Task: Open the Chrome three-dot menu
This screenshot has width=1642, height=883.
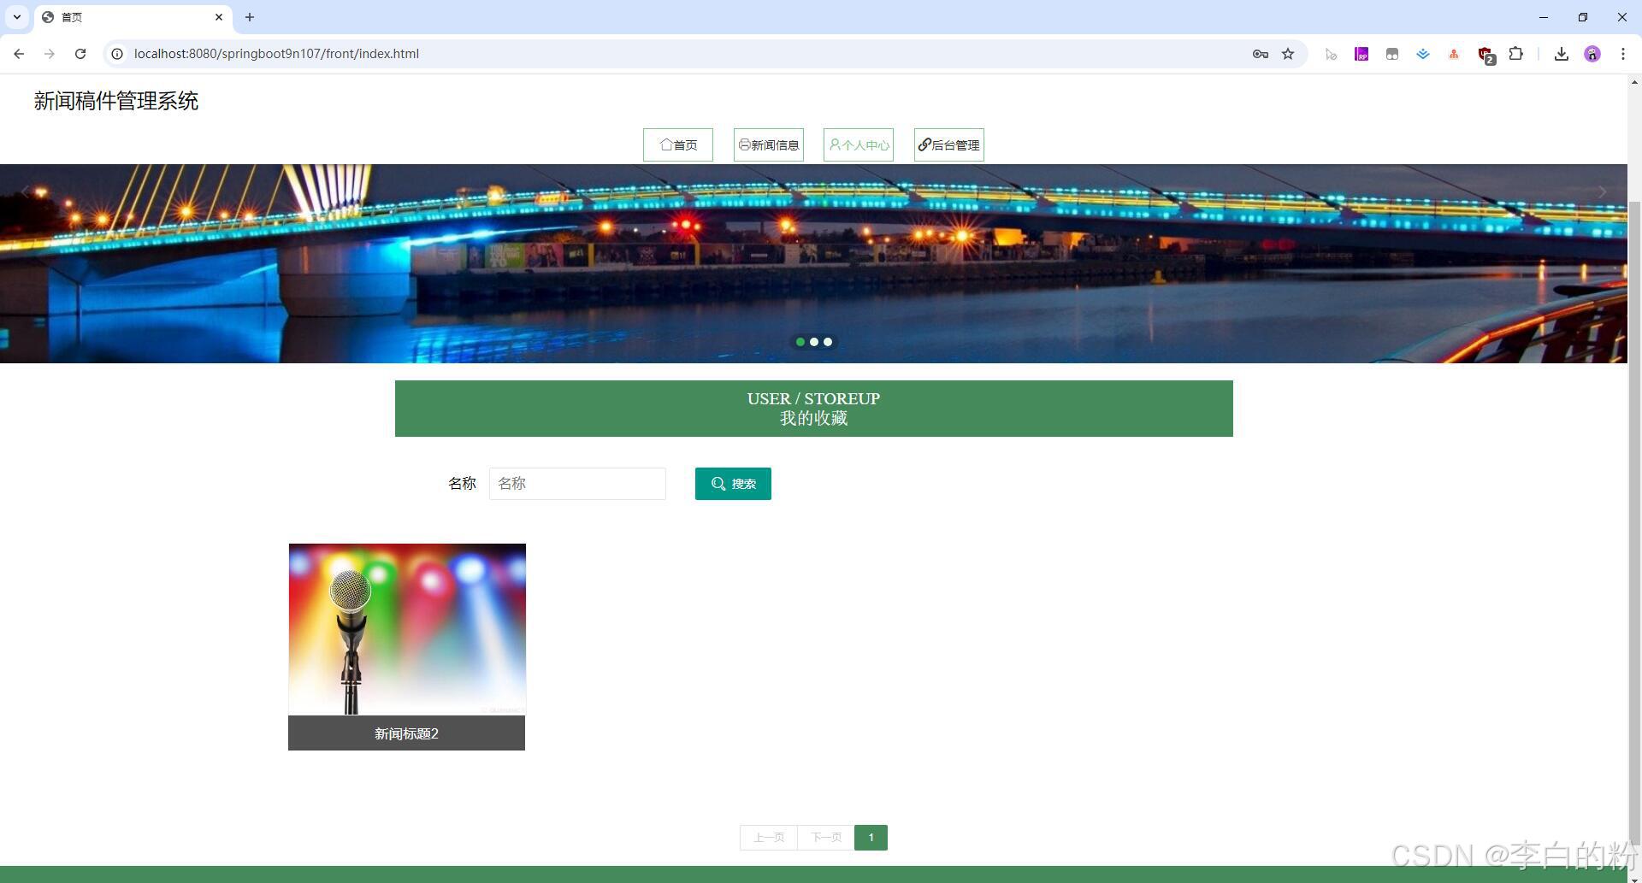Action: click(1623, 54)
